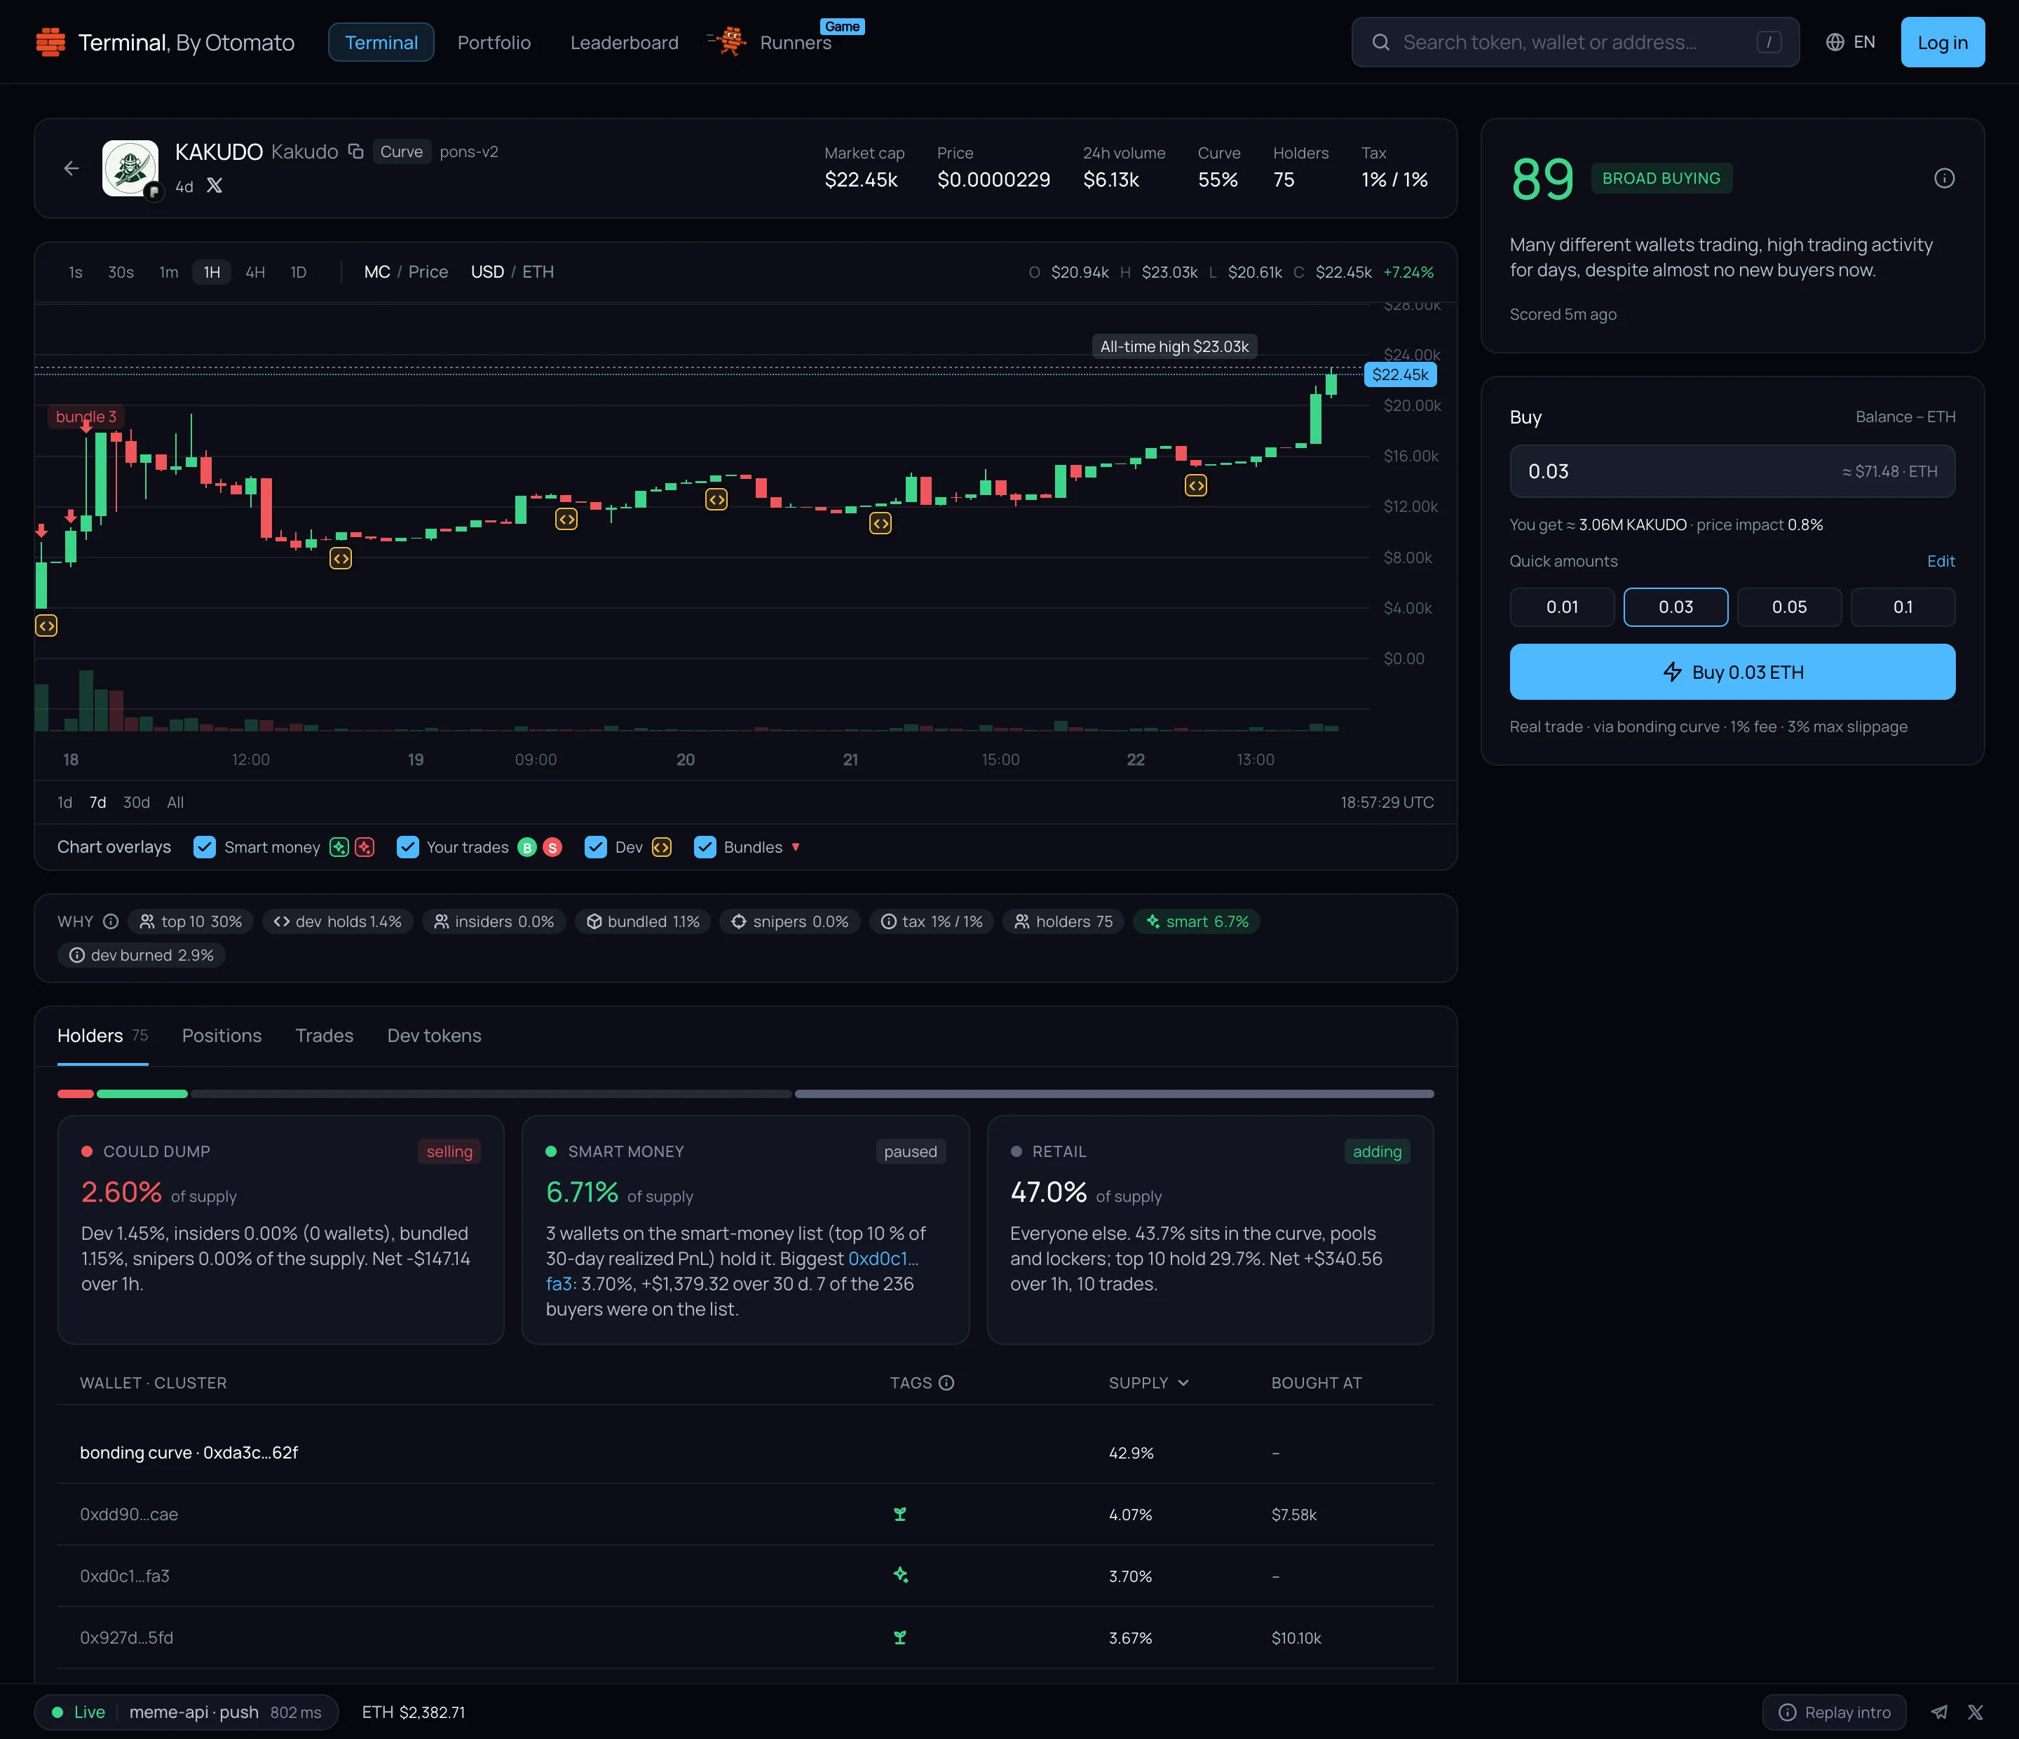Toggle the Your trades overlay checkbox
Screen dimensions: 2019x1739
[408, 847]
